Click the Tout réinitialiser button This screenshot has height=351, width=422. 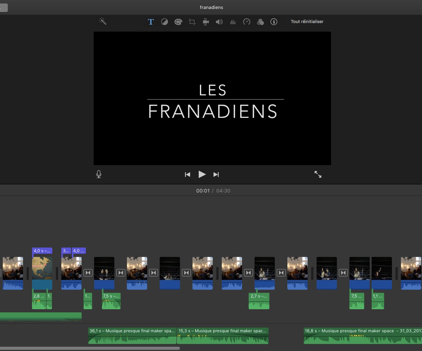tap(307, 21)
